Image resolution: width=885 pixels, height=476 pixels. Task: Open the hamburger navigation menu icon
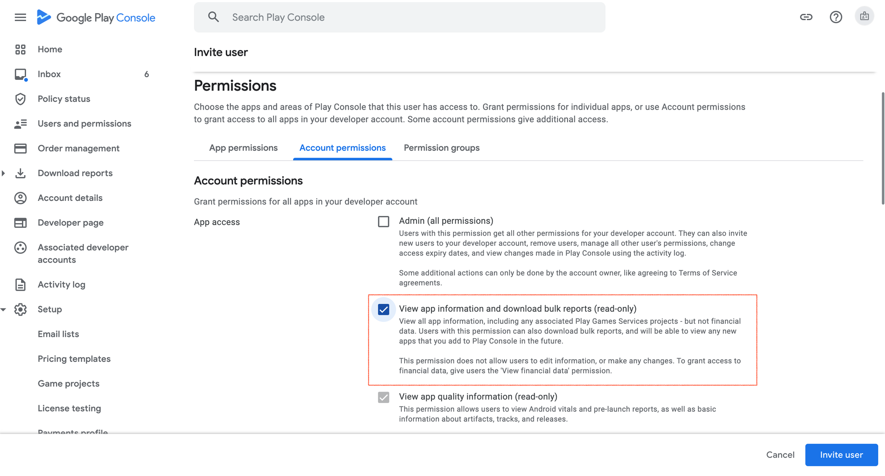(20, 17)
